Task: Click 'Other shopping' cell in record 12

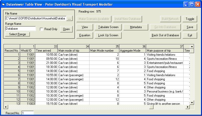Action: [165, 100]
